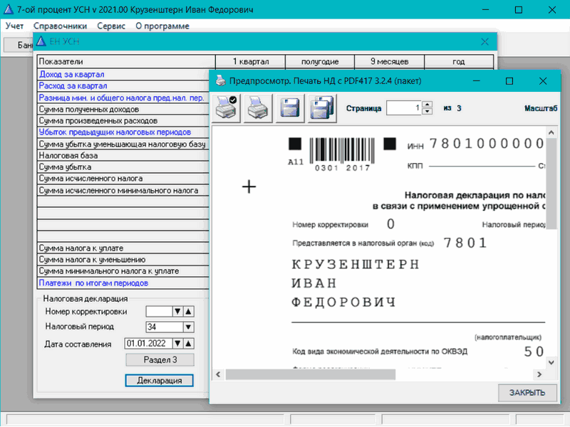Click the Страница page number field
This screenshot has height=427, width=570.
(x=403, y=108)
